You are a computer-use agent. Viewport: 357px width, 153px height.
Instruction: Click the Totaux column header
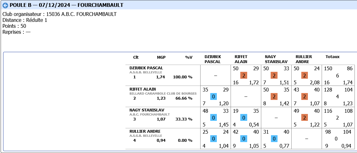332,57
